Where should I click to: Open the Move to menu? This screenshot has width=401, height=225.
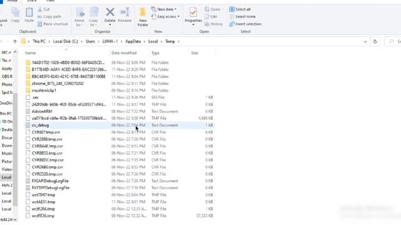pyautogui.click(x=80, y=17)
